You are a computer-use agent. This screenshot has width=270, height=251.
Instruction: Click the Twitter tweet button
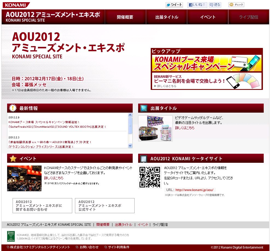tap(174, 5)
